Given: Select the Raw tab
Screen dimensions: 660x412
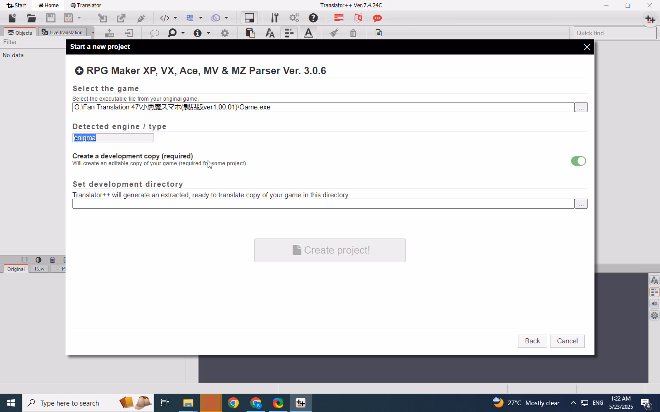Looking at the screenshot, I should 40,269.
